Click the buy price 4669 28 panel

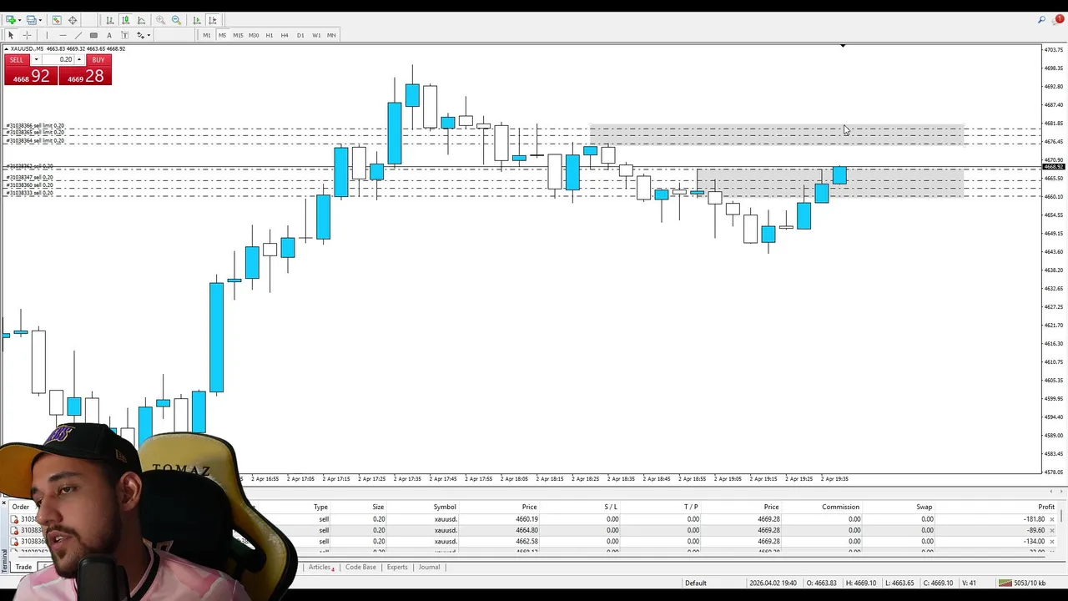tap(85, 76)
